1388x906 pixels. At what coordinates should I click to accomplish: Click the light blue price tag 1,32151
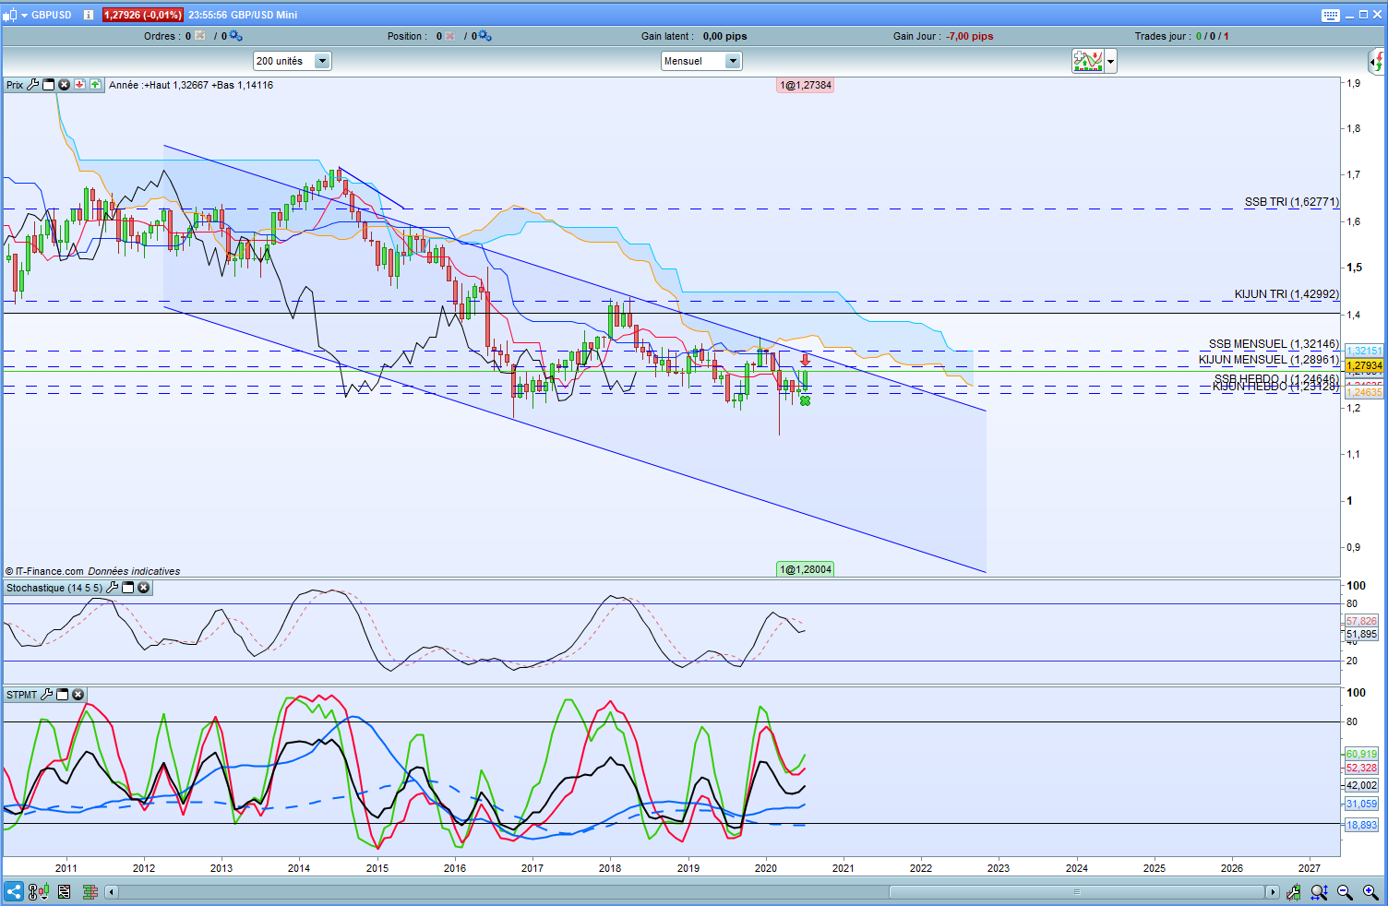click(1364, 351)
